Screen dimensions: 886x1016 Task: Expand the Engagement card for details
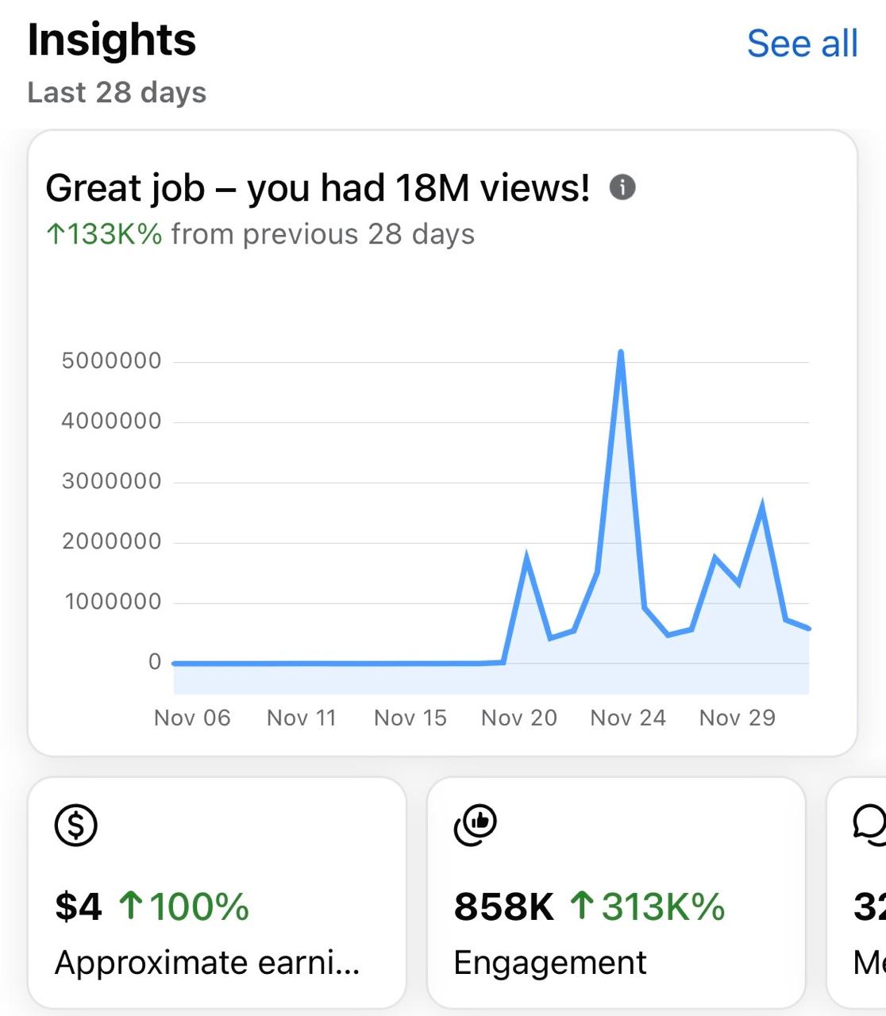(x=615, y=897)
